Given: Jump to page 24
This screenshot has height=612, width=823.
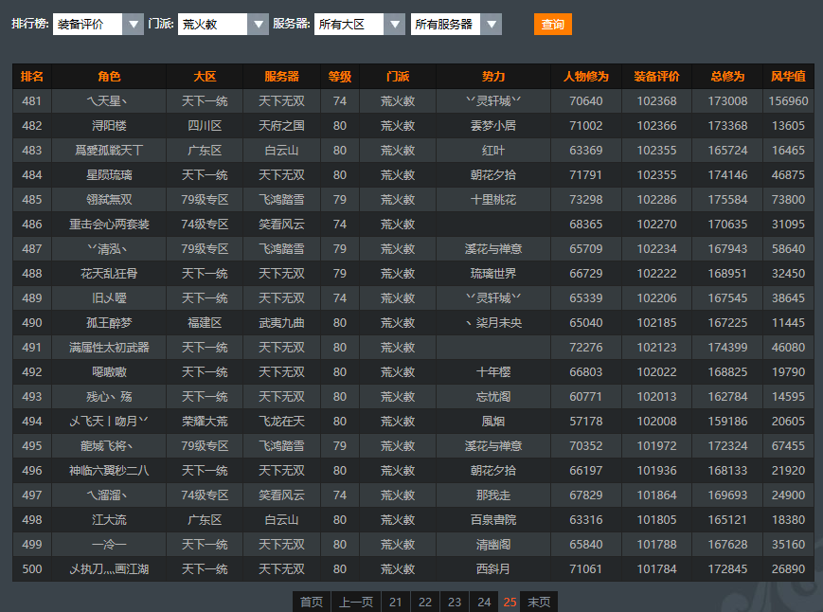Looking at the screenshot, I should [x=484, y=602].
